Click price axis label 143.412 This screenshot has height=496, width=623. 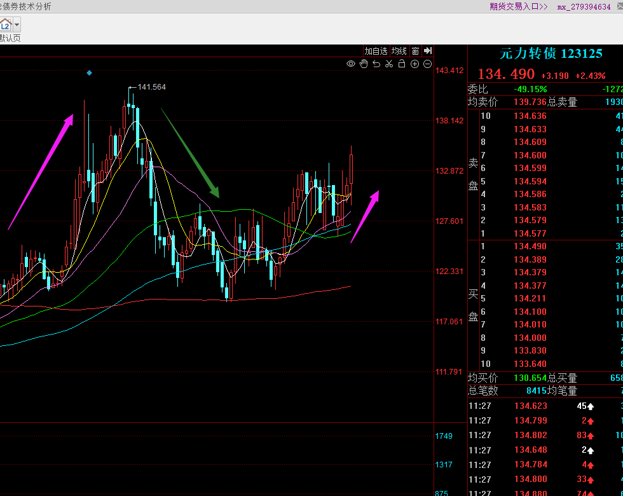click(449, 71)
